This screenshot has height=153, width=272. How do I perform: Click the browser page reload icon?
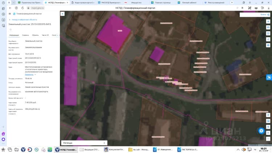[22, 8]
